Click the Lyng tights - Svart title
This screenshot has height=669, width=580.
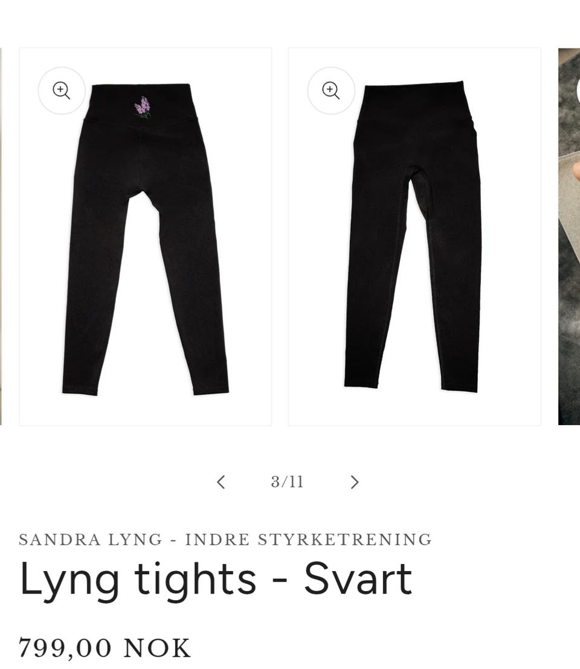coord(216,579)
